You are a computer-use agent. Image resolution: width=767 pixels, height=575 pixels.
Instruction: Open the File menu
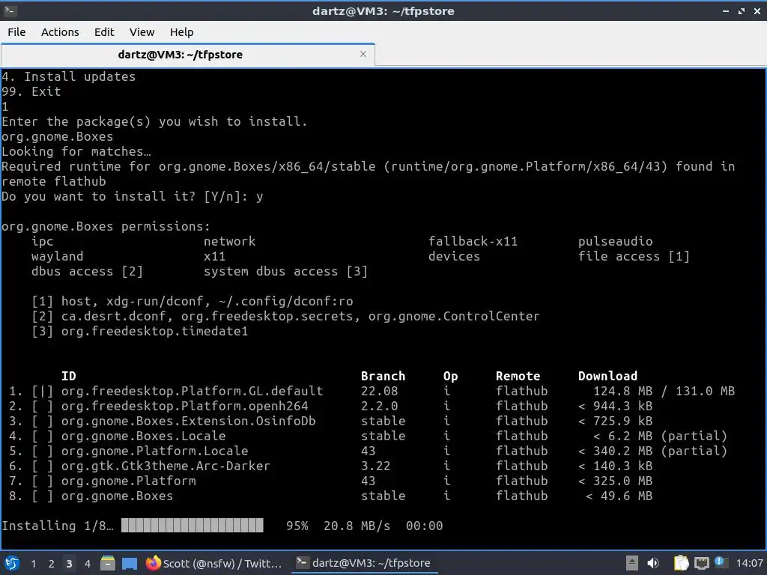(16, 31)
